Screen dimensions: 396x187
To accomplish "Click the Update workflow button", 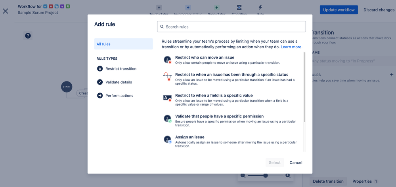I will 339,10.
